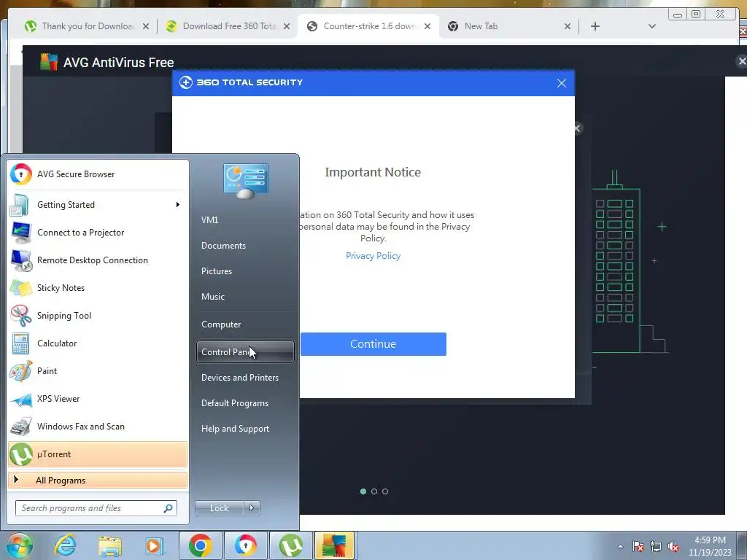Viewport: 747px width, 560px height.
Task: Switch to AVG Secure Browser taskbar icon
Action: click(x=245, y=545)
